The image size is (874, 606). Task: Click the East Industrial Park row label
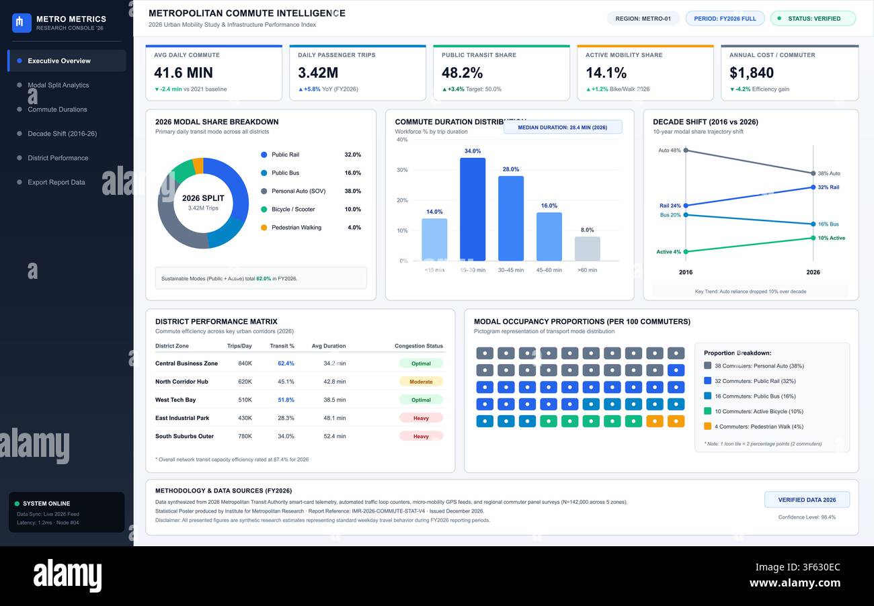click(182, 418)
